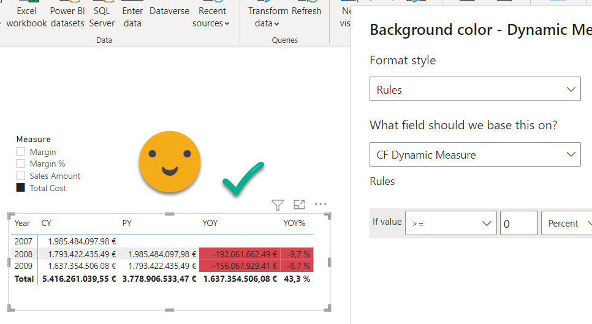Image resolution: width=592 pixels, height=324 pixels.
Task: Enable the Margin % slicer option
Action: (21, 164)
